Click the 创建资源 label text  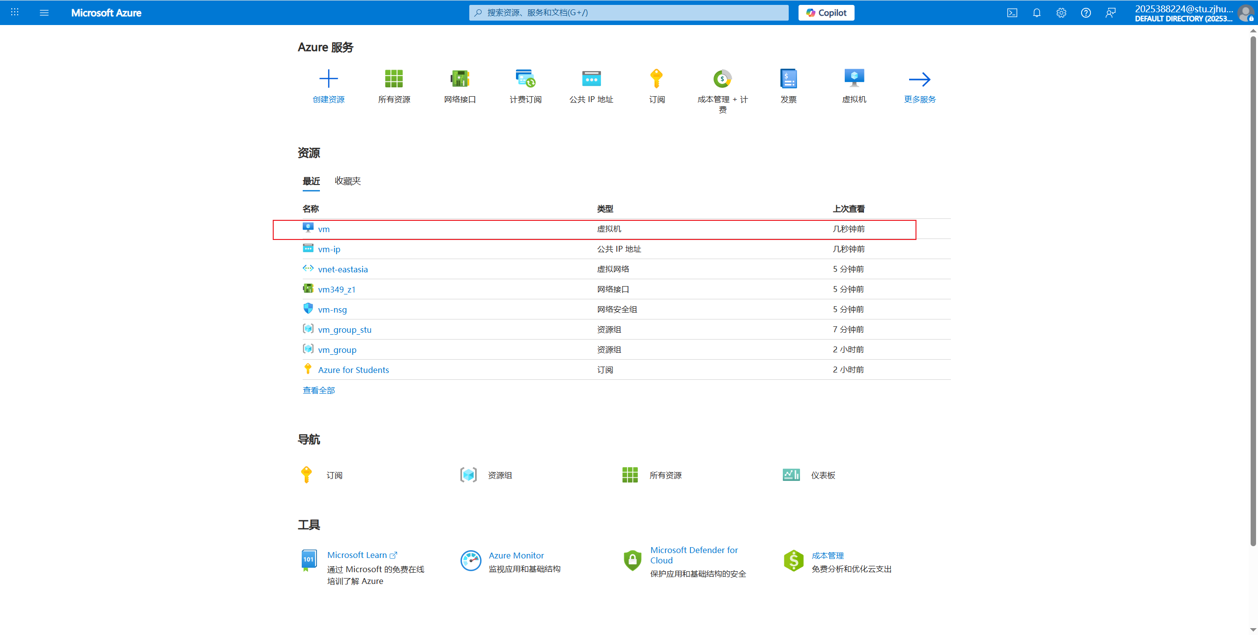329,99
